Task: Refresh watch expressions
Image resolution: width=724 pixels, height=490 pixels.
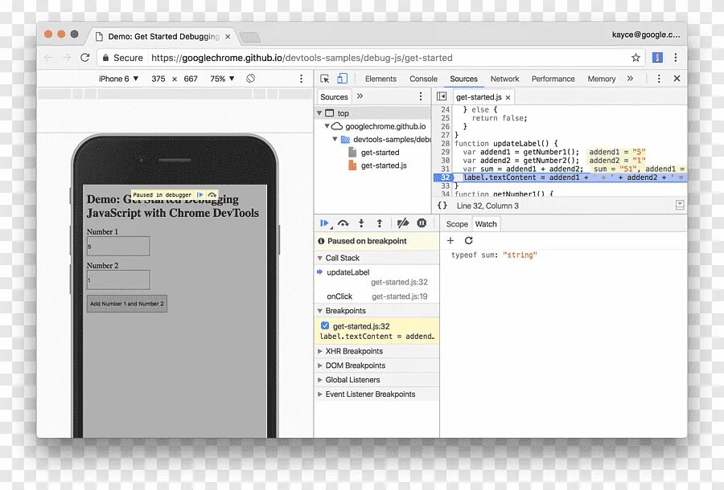Action: 469,241
